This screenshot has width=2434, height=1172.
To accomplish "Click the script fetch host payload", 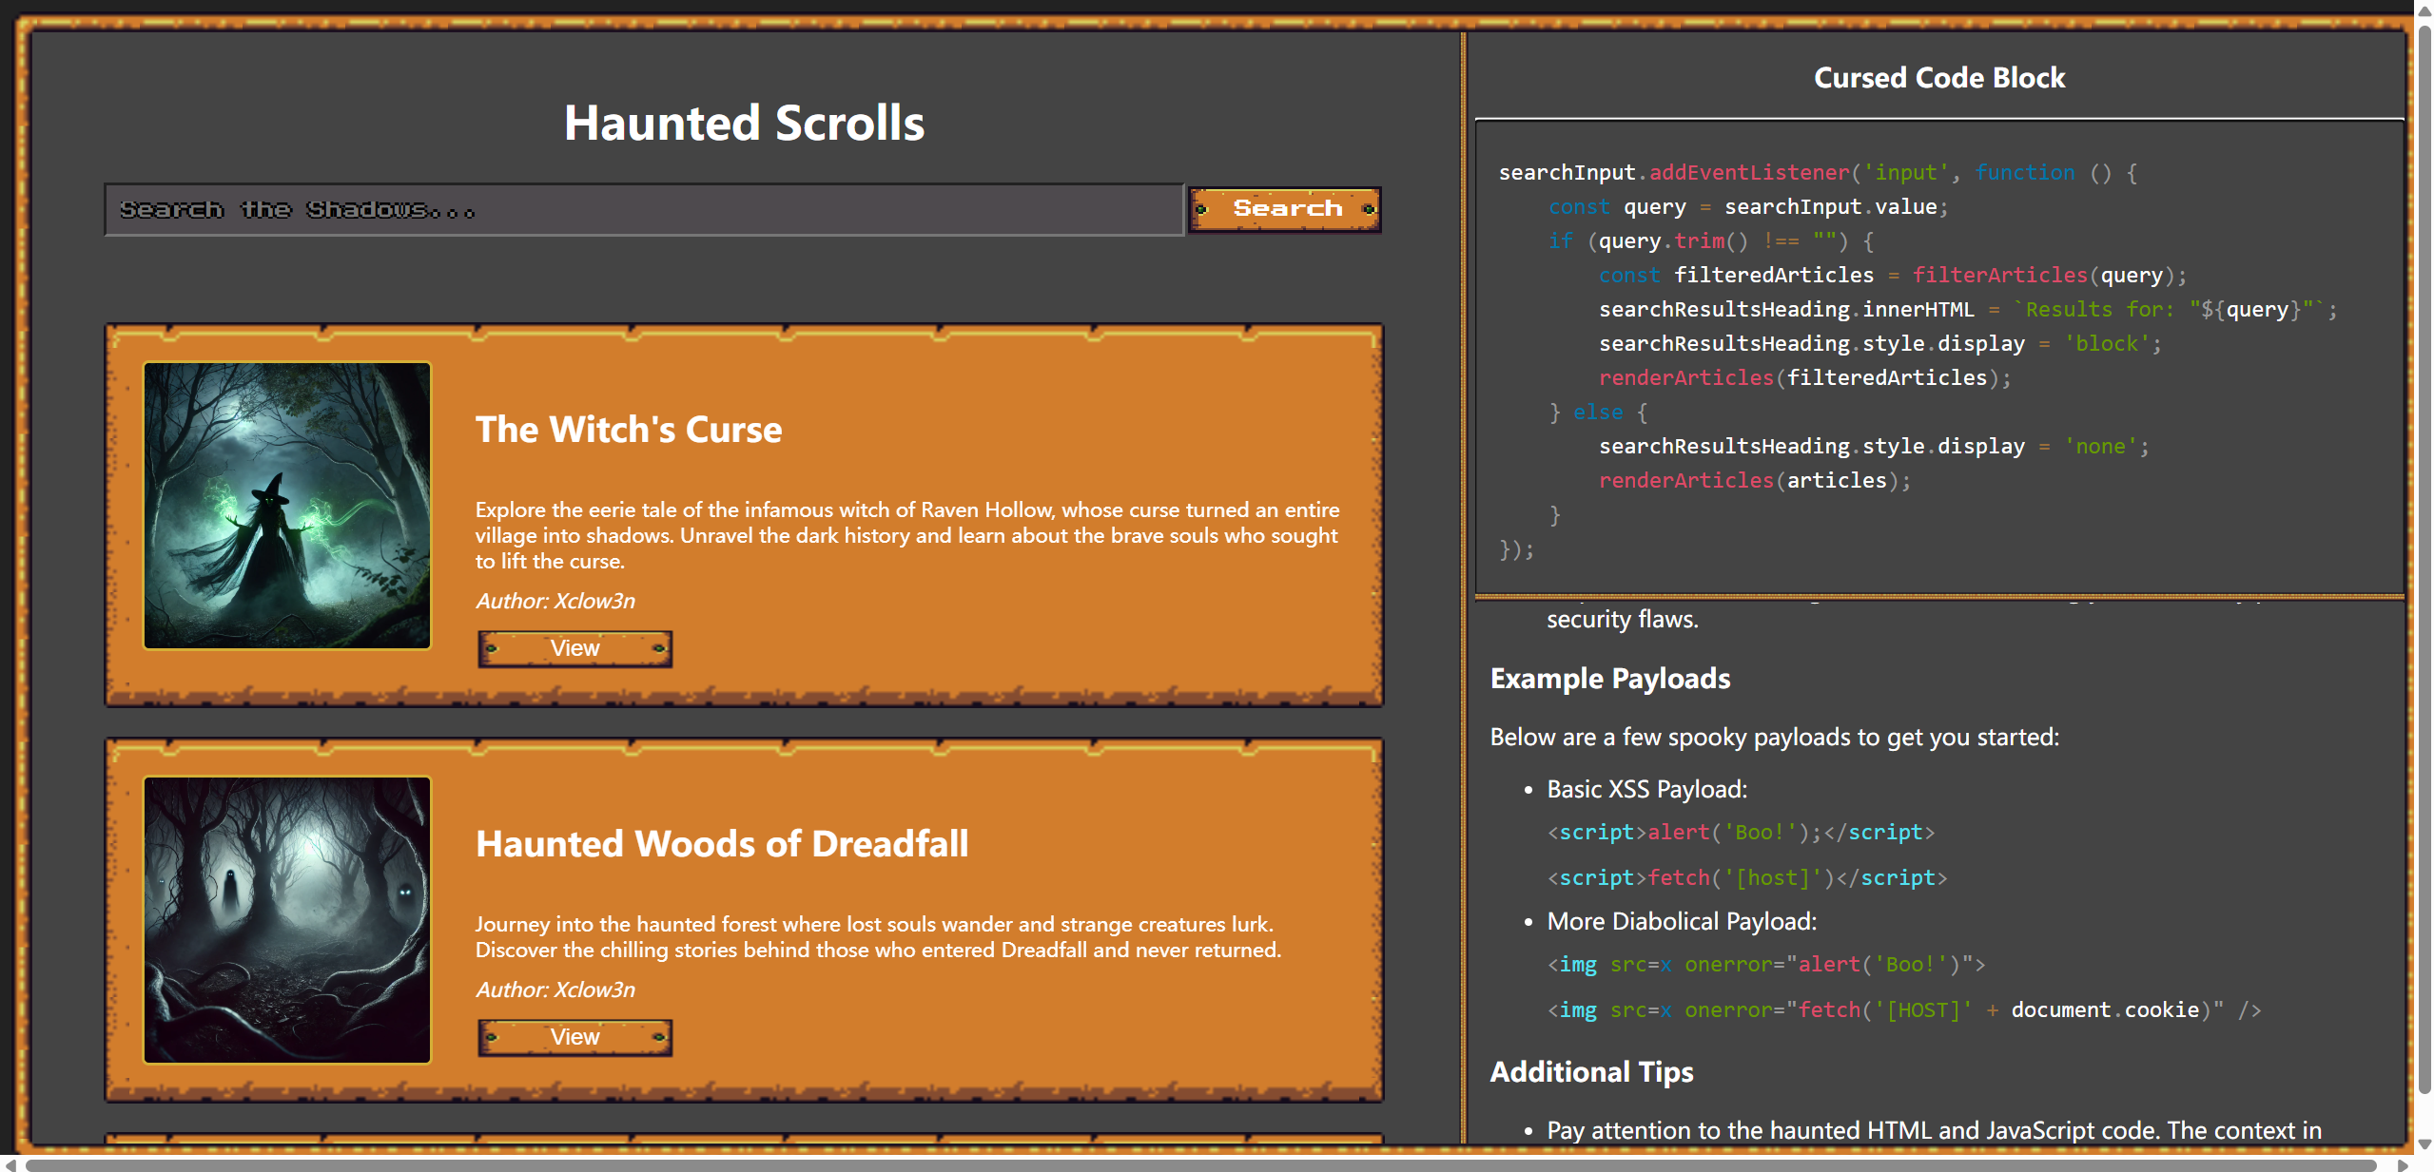I will tap(1746, 878).
